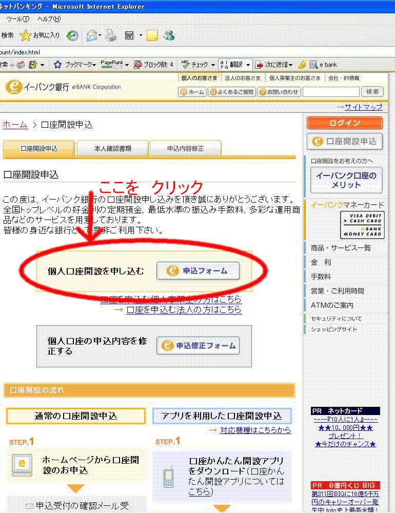The width and height of the screenshot is (395, 513).
Task: Click the History clock icon
Action: [72, 35]
